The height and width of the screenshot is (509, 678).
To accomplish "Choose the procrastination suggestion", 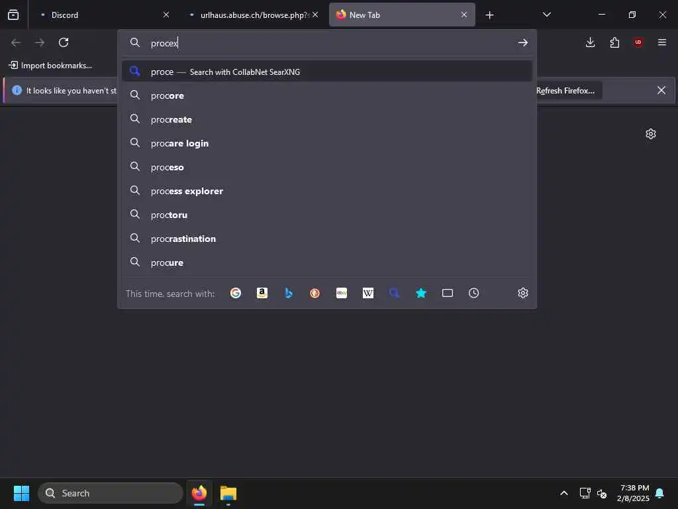I will pyautogui.click(x=327, y=239).
